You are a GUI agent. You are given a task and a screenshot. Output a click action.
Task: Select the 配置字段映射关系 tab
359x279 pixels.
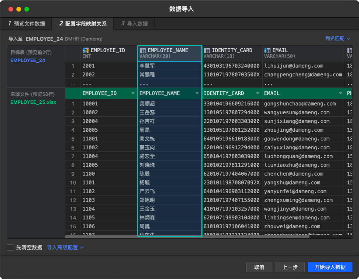[83, 24]
